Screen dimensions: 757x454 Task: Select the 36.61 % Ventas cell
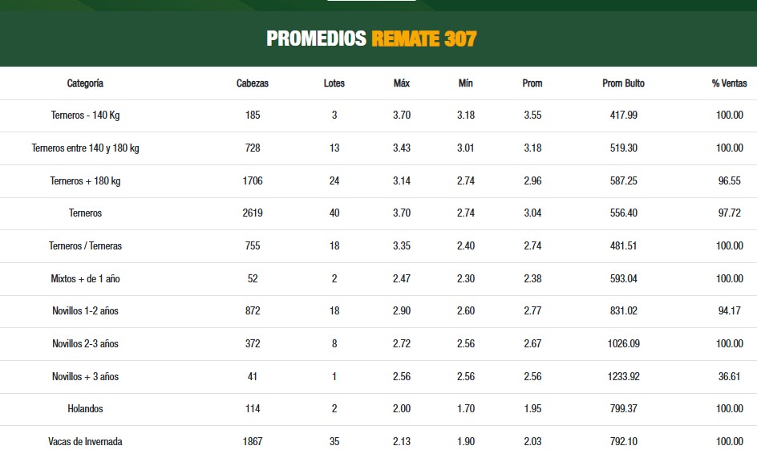(x=730, y=377)
